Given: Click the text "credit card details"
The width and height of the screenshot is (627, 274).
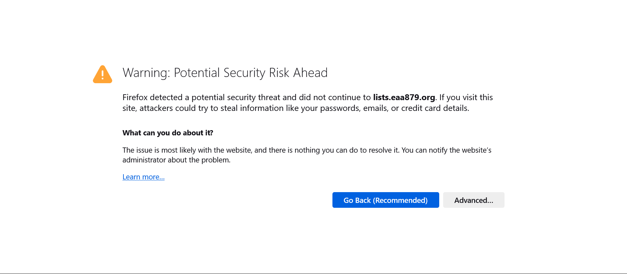Looking at the screenshot, I should coord(435,108).
